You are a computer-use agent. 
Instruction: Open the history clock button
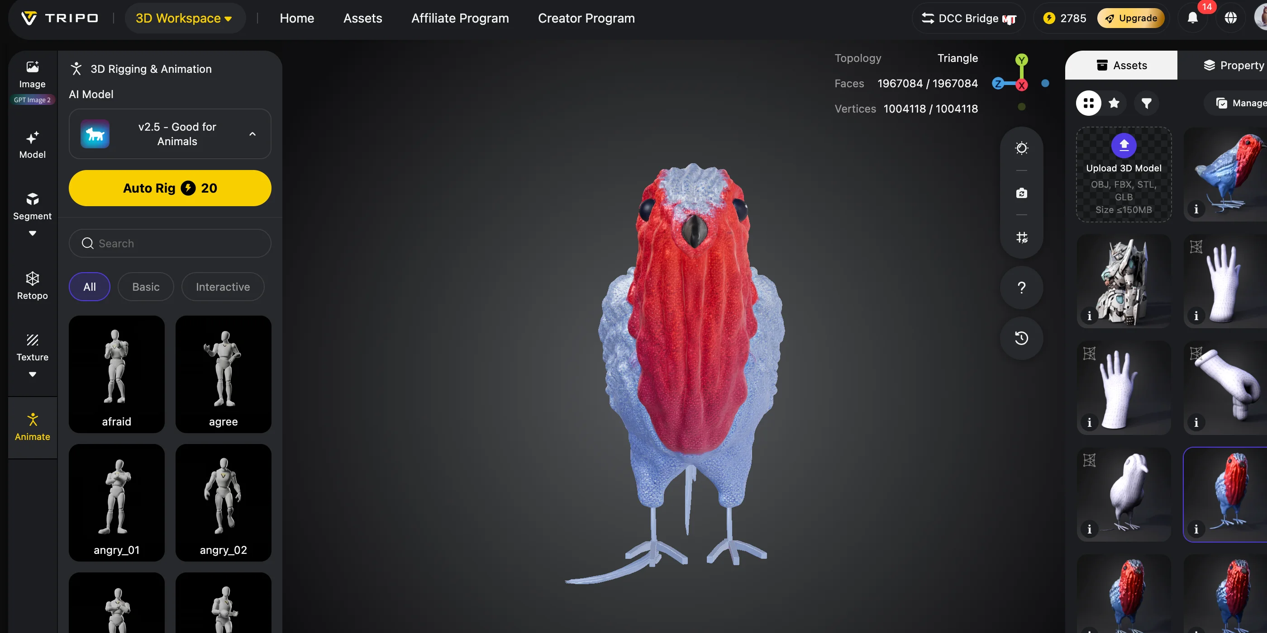click(1022, 338)
